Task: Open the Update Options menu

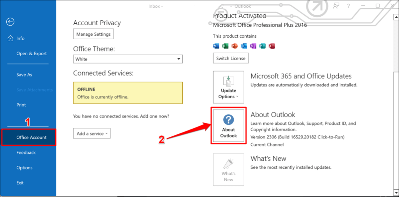Action: click(x=228, y=87)
